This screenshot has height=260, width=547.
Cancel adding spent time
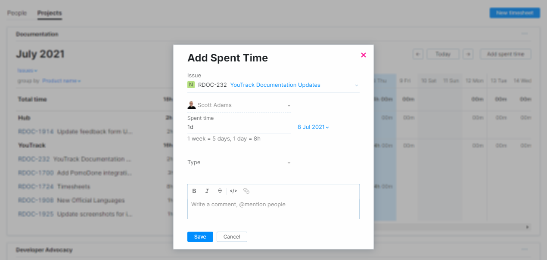tap(232, 237)
